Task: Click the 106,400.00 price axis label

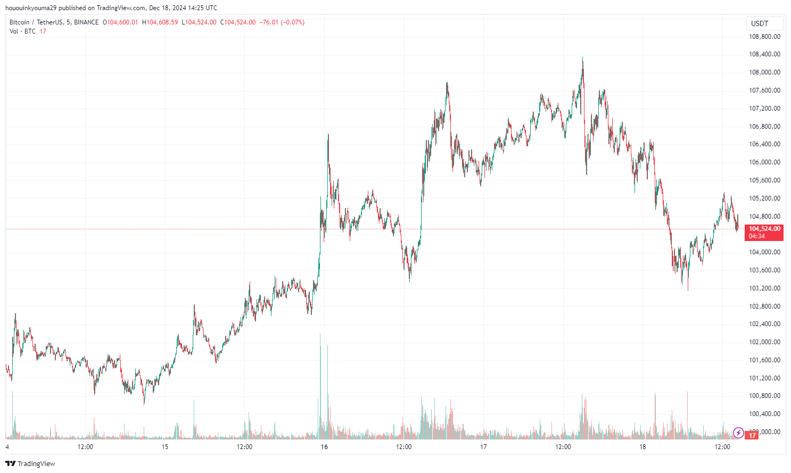Action: click(x=764, y=144)
